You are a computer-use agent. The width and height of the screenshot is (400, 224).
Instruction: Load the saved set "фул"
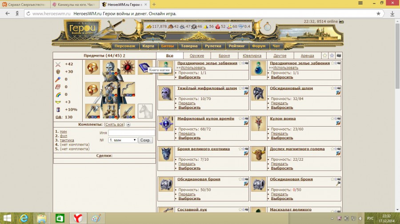(64, 136)
